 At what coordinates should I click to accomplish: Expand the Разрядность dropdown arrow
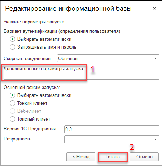click(x=156, y=139)
